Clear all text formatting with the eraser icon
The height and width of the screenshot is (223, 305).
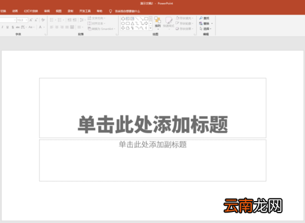(x=43, y=20)
